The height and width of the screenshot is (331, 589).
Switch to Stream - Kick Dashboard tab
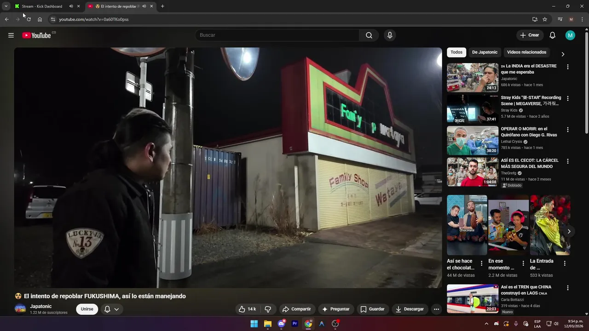pos(42,6)
